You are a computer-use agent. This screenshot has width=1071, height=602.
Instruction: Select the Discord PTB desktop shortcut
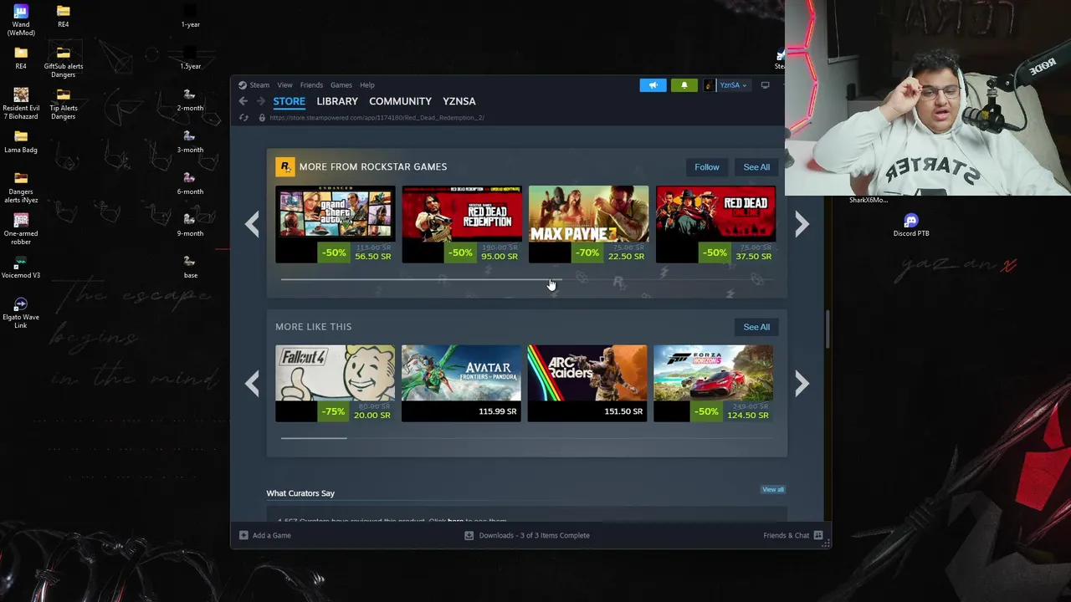point(911,225)
